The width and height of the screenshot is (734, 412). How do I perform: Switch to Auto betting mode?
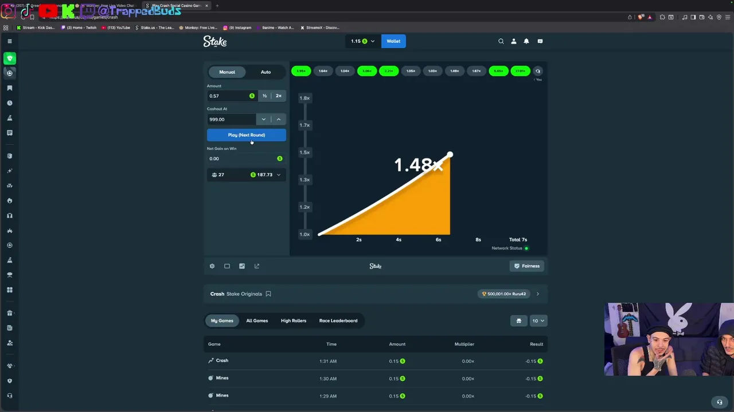tap(266, 72)
